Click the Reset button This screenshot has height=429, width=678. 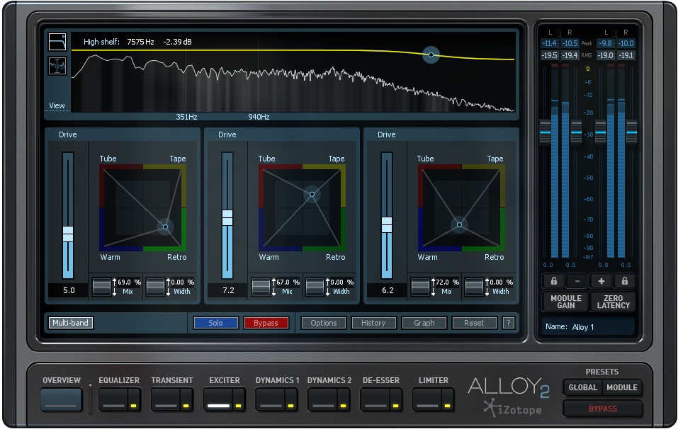[475, 323]
